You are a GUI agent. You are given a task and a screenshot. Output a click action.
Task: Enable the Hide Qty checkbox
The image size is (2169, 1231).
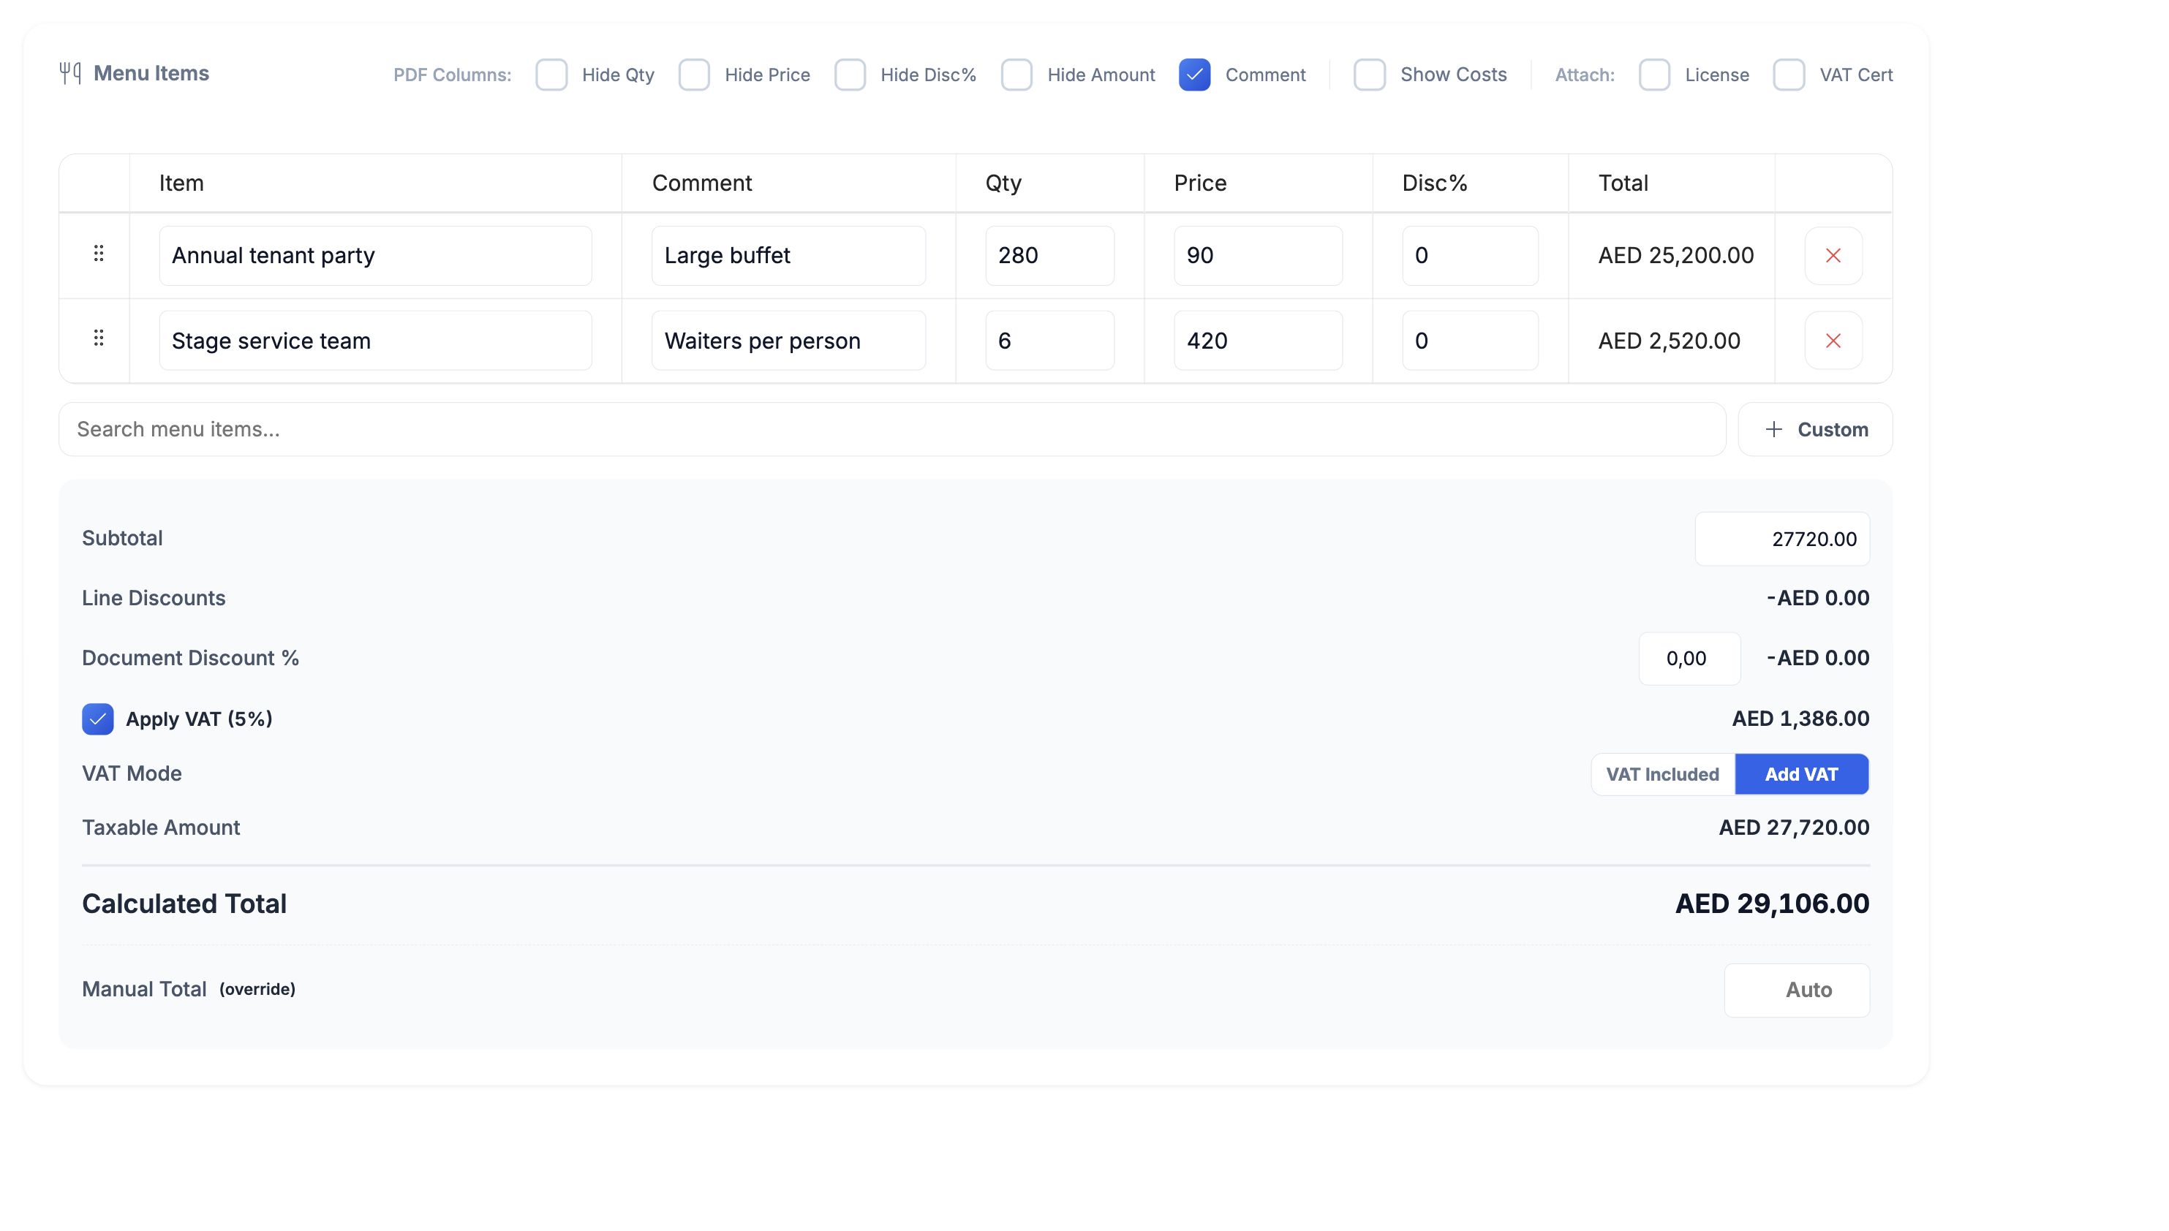pyautogui.click(x=551, y=75)
